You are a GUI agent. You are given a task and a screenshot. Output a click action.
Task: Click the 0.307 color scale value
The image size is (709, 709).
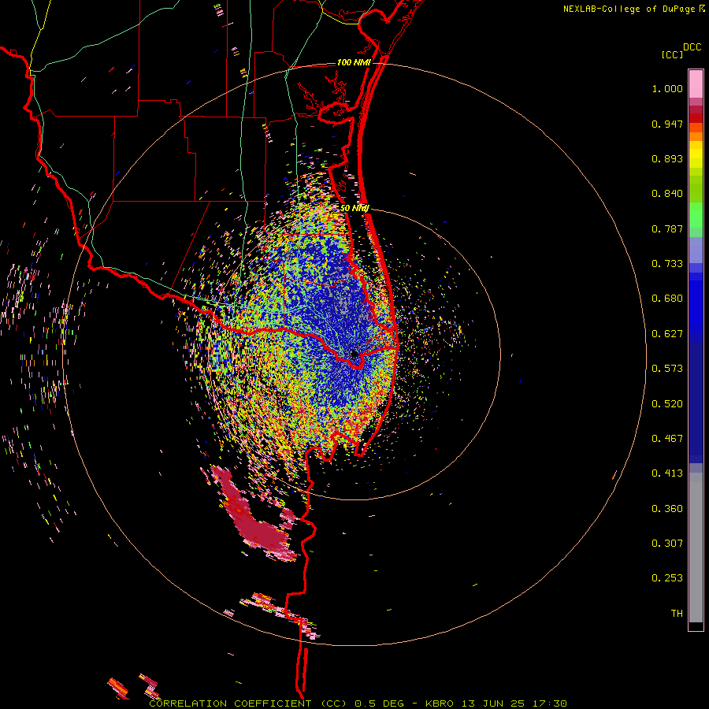667,544
